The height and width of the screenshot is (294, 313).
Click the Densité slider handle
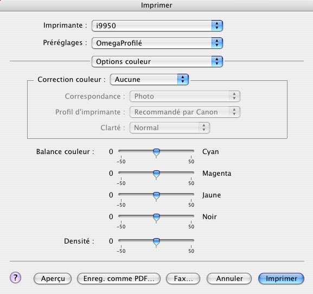pos(156,242)
